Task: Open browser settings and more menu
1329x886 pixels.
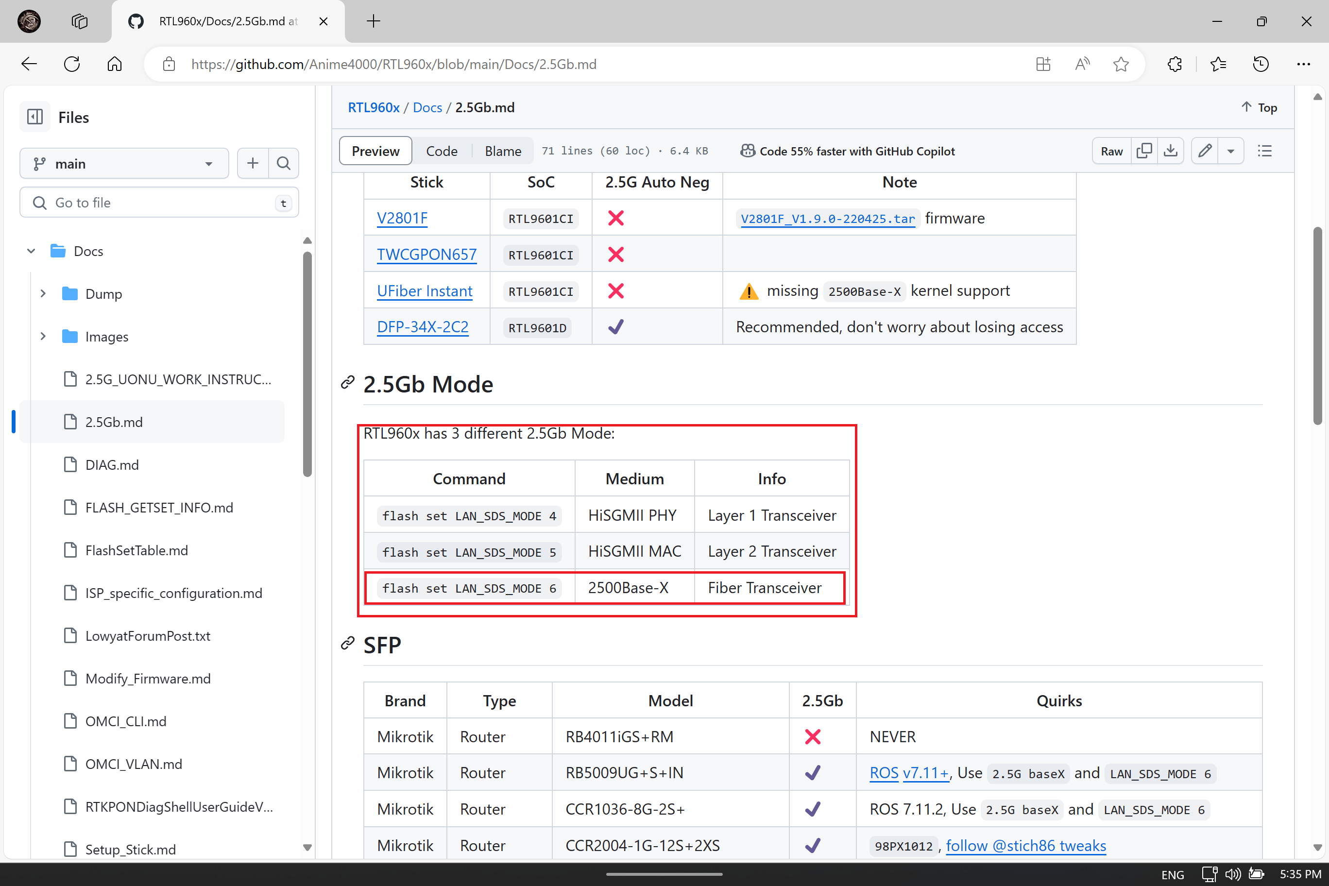Action: [1304, 65]
